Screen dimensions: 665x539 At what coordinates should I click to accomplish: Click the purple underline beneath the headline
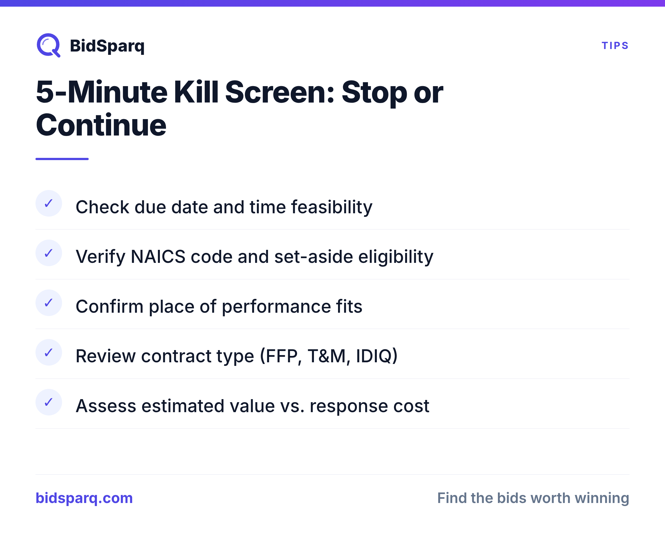click(x=62, y=159)
